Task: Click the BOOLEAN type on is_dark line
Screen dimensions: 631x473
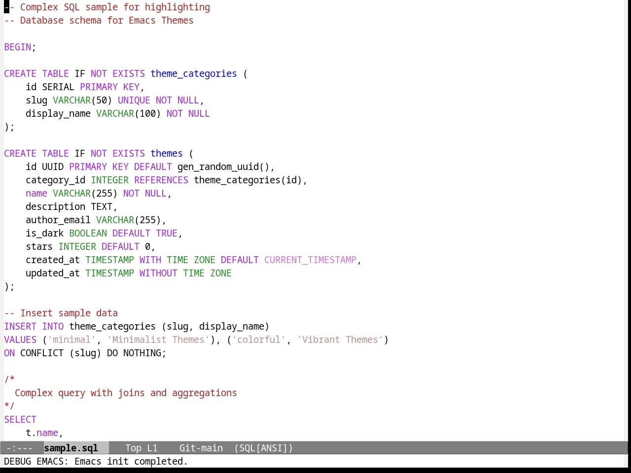Action: click(x=88, y=233)
